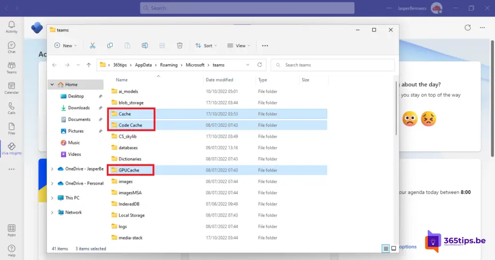Sort by the Type column header
495x260 pixels.
coord(262,80)
